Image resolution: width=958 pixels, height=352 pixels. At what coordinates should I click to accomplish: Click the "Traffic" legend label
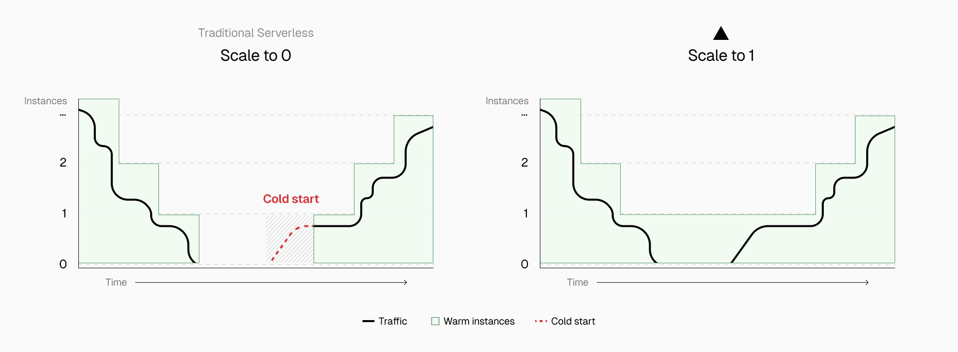[x=393, y=322]
